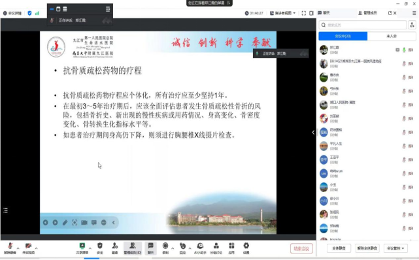Click blue security shield status icon
Image resolution: width=419 pixels, height=260 pixels.
29,13
